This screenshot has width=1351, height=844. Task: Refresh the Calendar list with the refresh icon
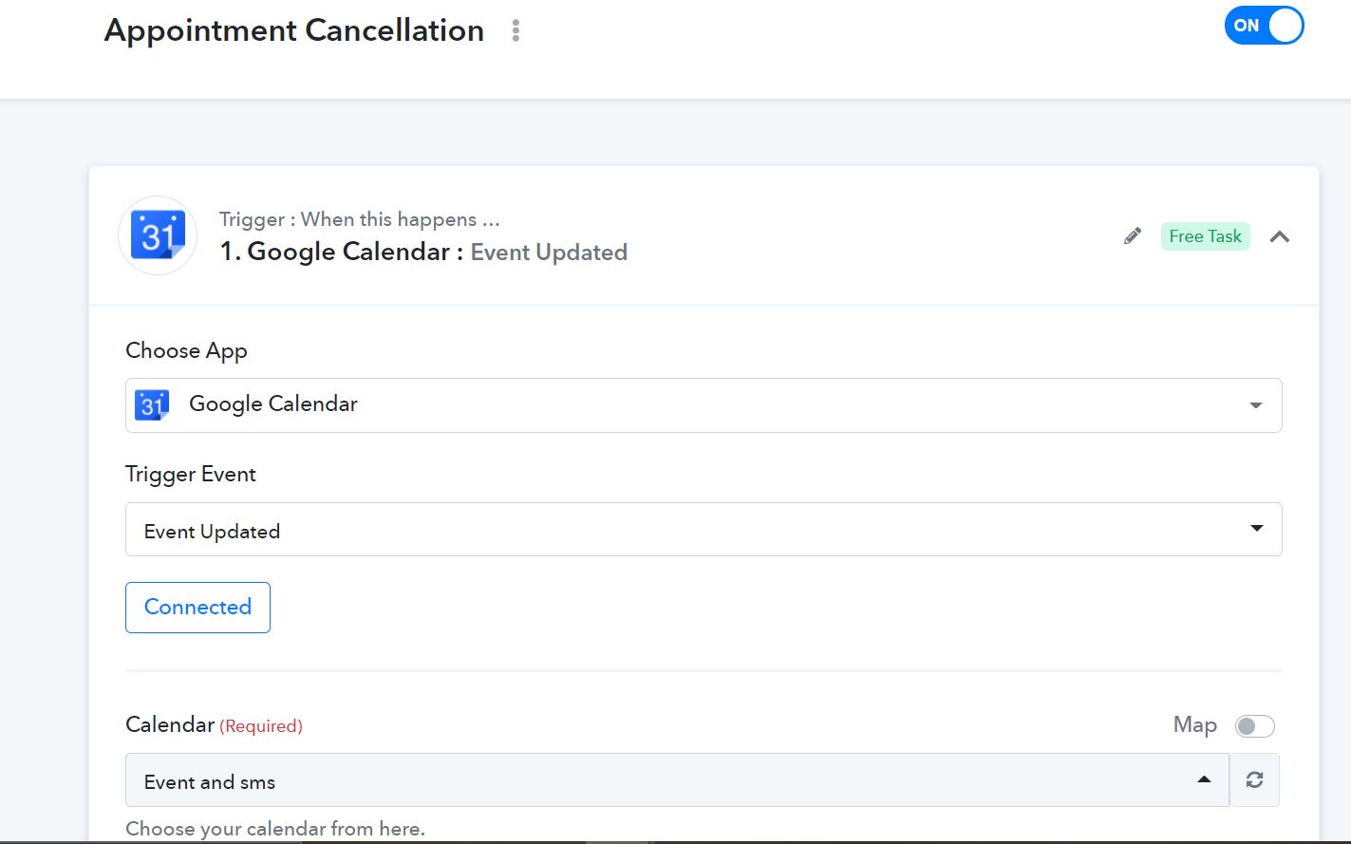1254,779
